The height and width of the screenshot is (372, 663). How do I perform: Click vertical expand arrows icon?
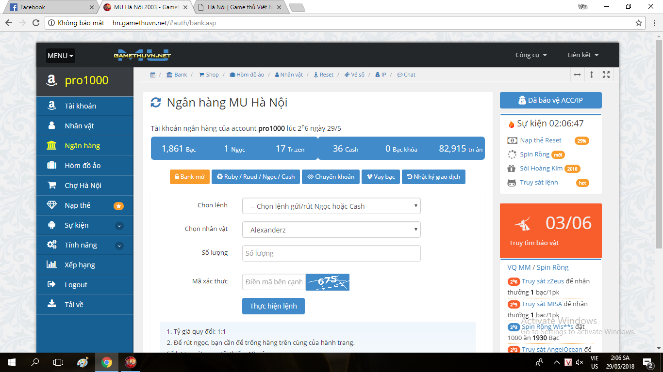click(592, 75)
